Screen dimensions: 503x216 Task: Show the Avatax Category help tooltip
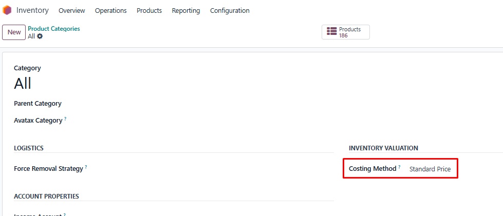point(65,119)
